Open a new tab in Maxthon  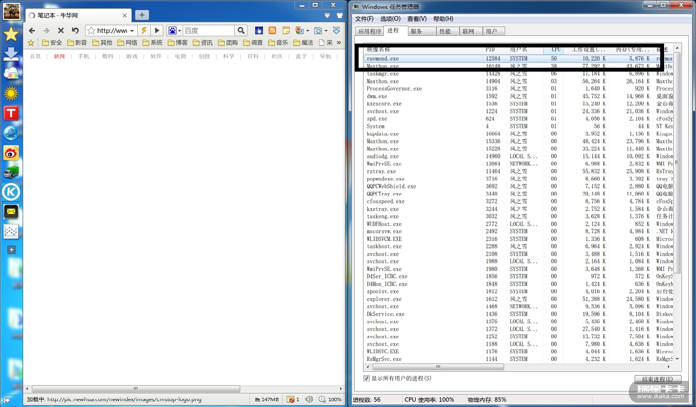pyautogui.click(x=142, y=15)
